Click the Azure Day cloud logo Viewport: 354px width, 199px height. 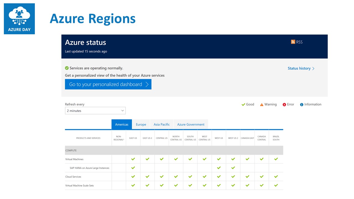click(x=19, y=16)
